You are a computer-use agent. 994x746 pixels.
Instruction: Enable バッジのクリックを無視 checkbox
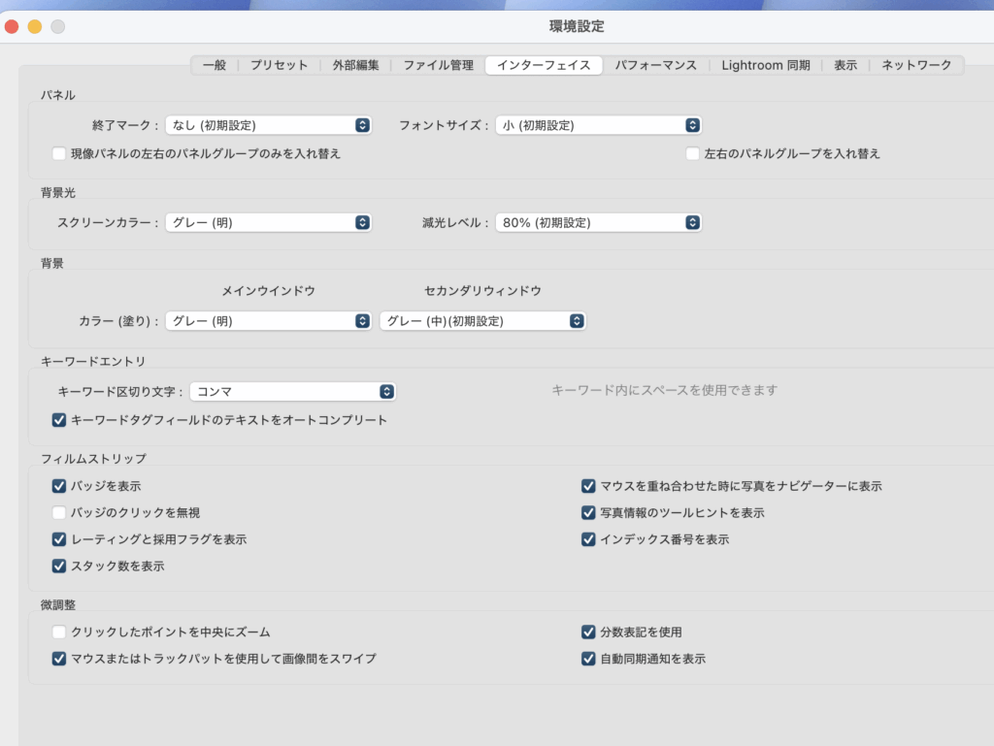click(x=59, y=512)
